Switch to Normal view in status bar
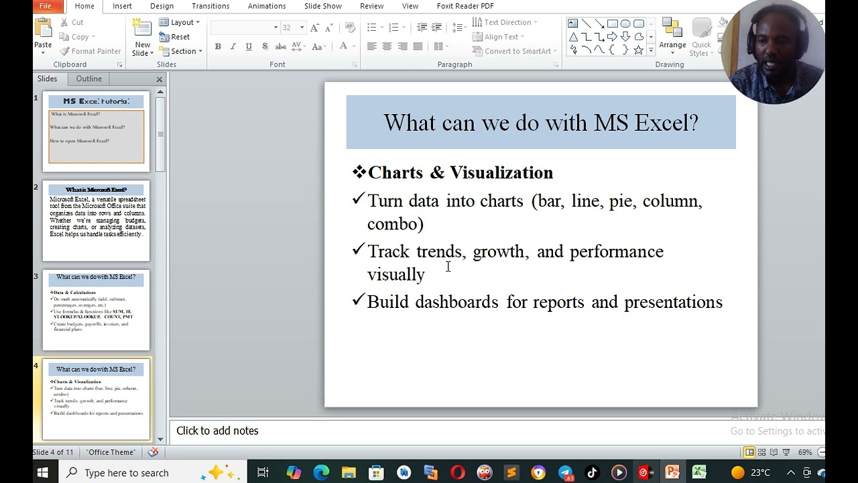This screenshot has width=858, height=483. (x=749, y=452)
